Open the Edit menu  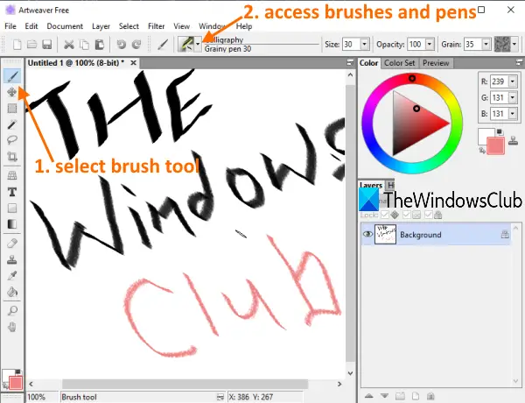coord(31,26)
